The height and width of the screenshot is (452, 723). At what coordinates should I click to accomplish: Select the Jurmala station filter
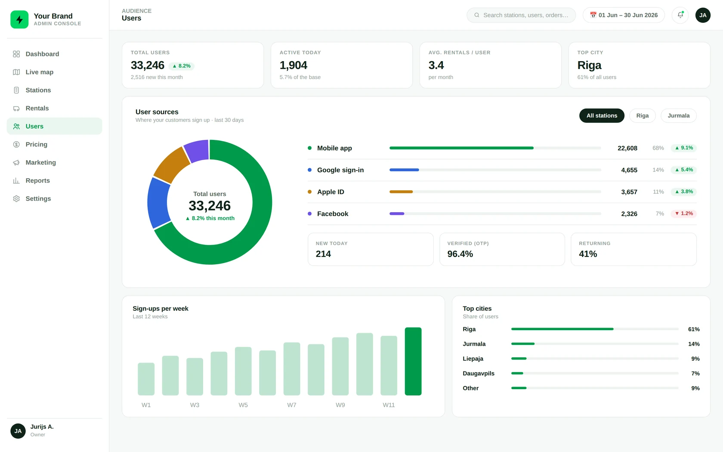click(x=678, y=115)
